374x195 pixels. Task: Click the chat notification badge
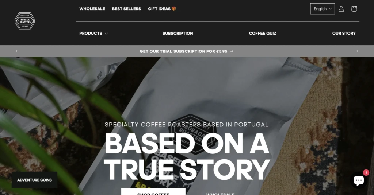point(366,173)
